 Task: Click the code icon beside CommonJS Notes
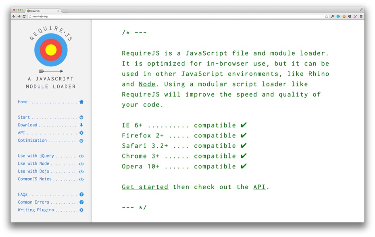pyautogui.click(x=81, y=179)
